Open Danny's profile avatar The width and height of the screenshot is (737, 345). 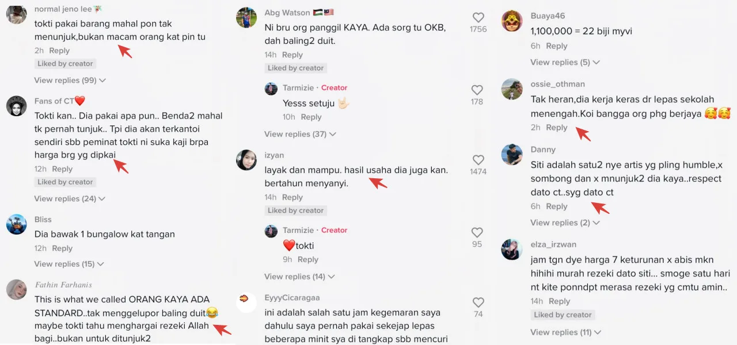[512, 155]
